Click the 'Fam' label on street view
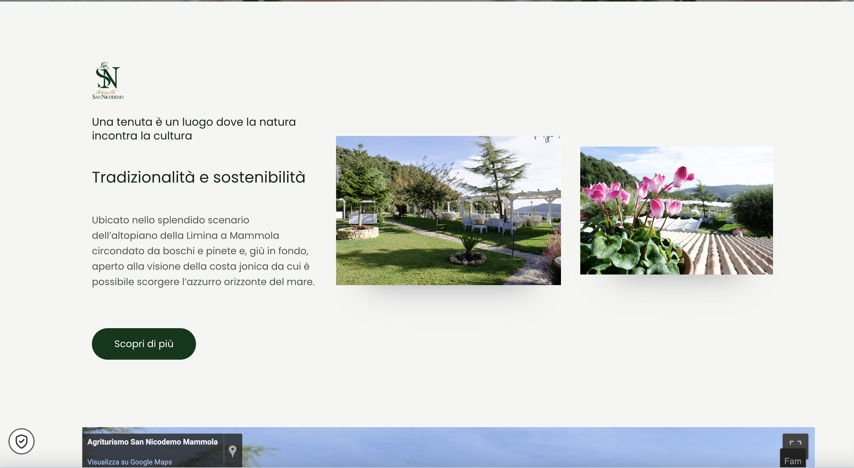Image resolution: width=854 pixels, height=468 pixels. point(793,461)
